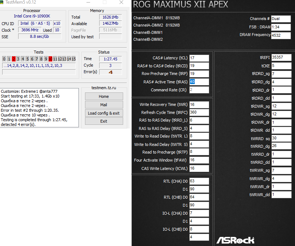Click the RAS# to CAS# Delay (tRCD) field

199,66
